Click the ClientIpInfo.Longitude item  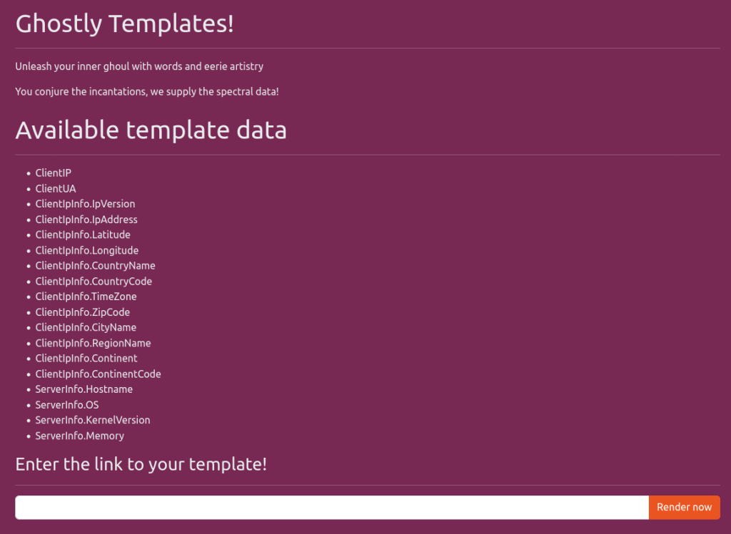(87, 250)
